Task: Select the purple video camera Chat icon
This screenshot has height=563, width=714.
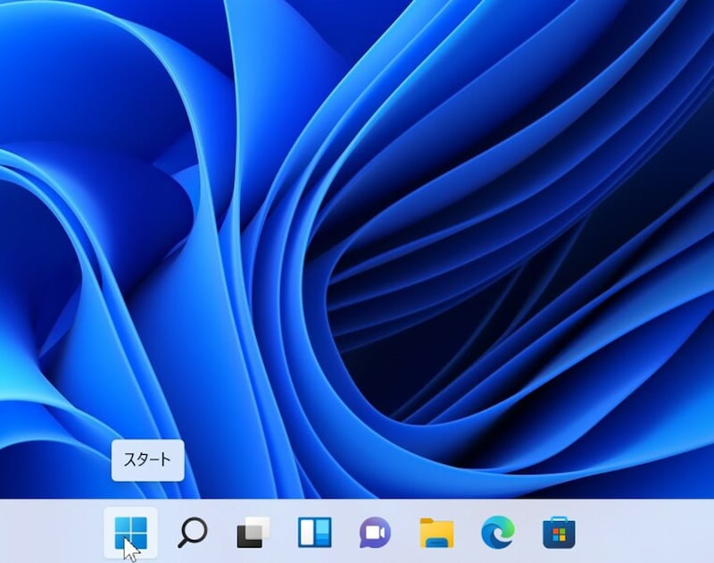Action: (x=375, y=533)
